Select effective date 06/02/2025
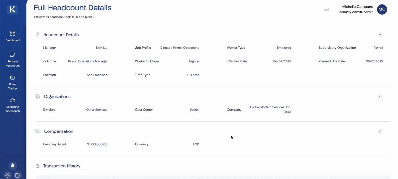Screen dimensions: 398x179 coord(282,61)
